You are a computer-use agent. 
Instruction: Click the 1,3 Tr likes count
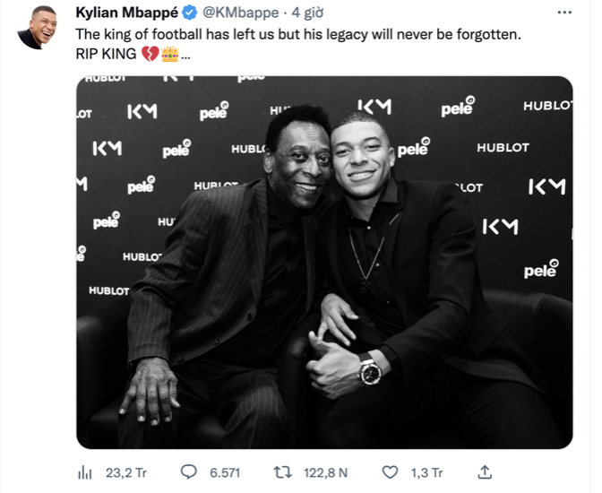point(426,472)
